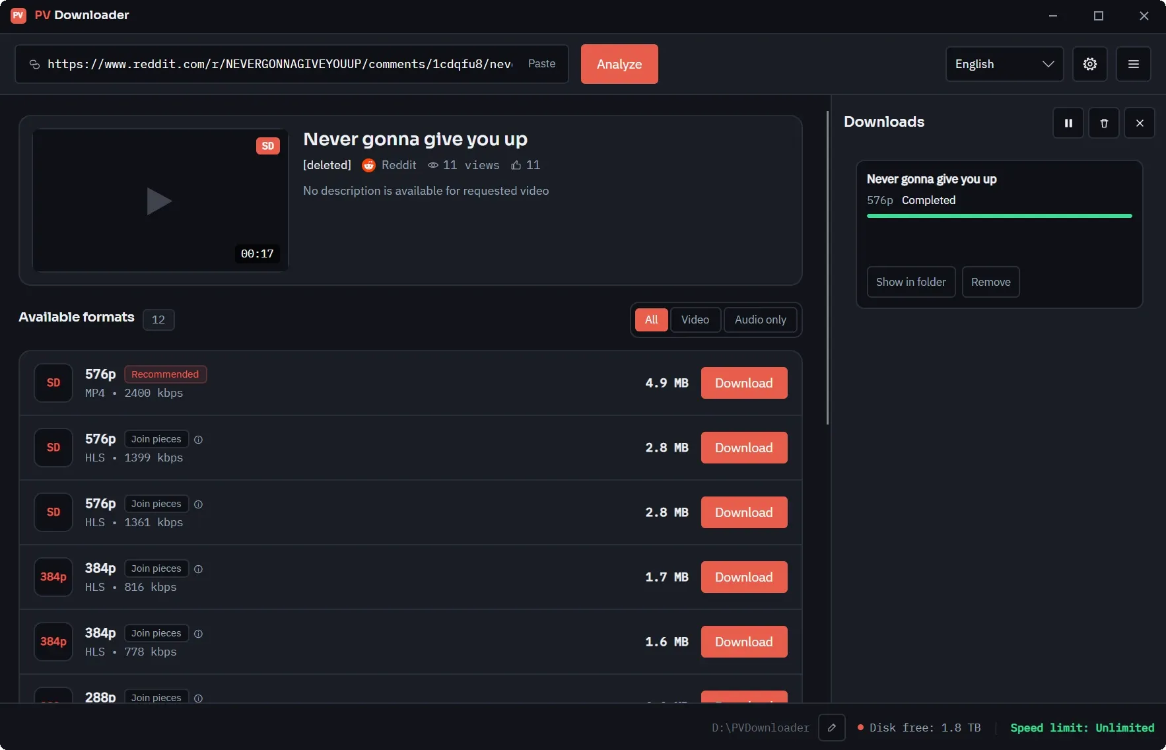1166x750 pixels.
Task: Close the Downloads panel
Action: pyautogui.click(x=1140, y=123)
